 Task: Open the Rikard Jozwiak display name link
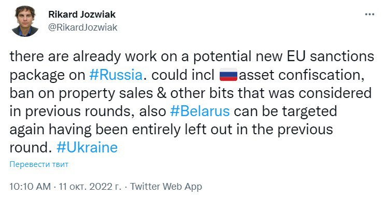point(82,15)
